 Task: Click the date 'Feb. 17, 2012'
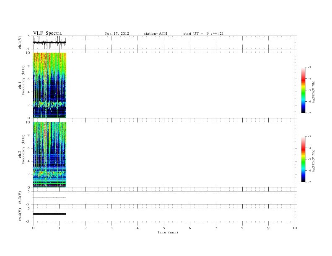[x=117, y=33]
